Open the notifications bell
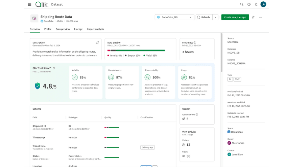This screenshot has height=167, width=286. 256,4
